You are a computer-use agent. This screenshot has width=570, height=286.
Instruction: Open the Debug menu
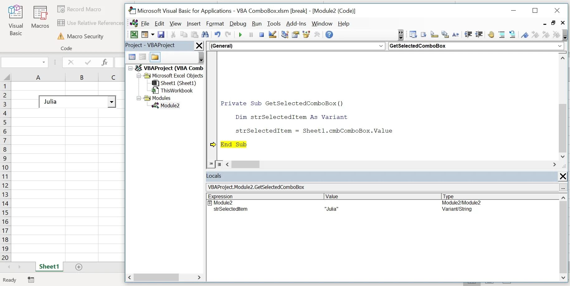pos(238,24)
